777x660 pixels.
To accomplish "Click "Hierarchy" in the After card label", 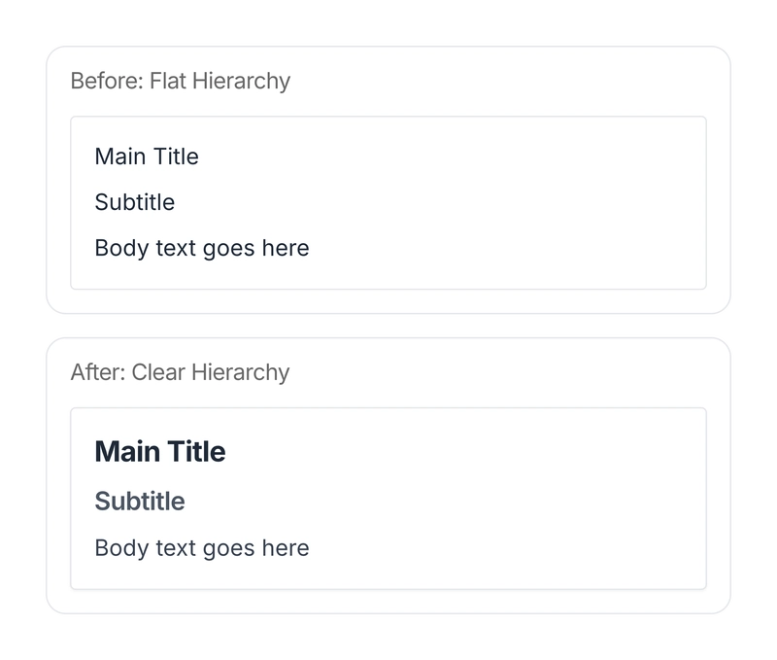I will [241, 372].
